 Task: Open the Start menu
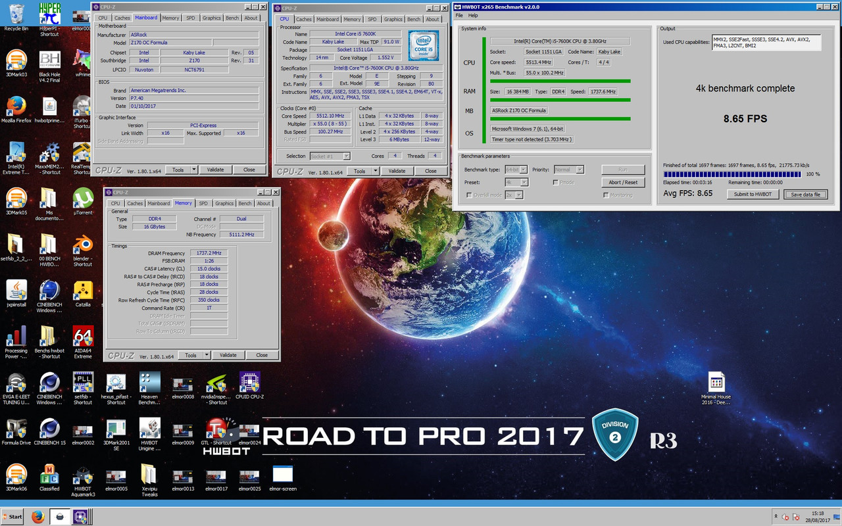click(12, 517)
